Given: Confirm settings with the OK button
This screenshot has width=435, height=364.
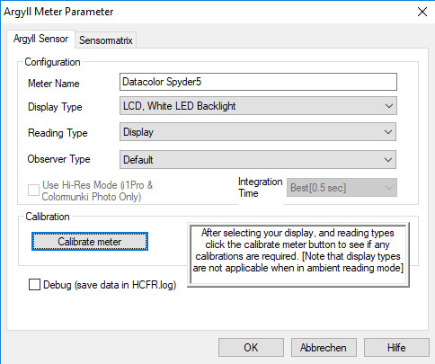Looking at the screenshot, I should pos(251,348).
